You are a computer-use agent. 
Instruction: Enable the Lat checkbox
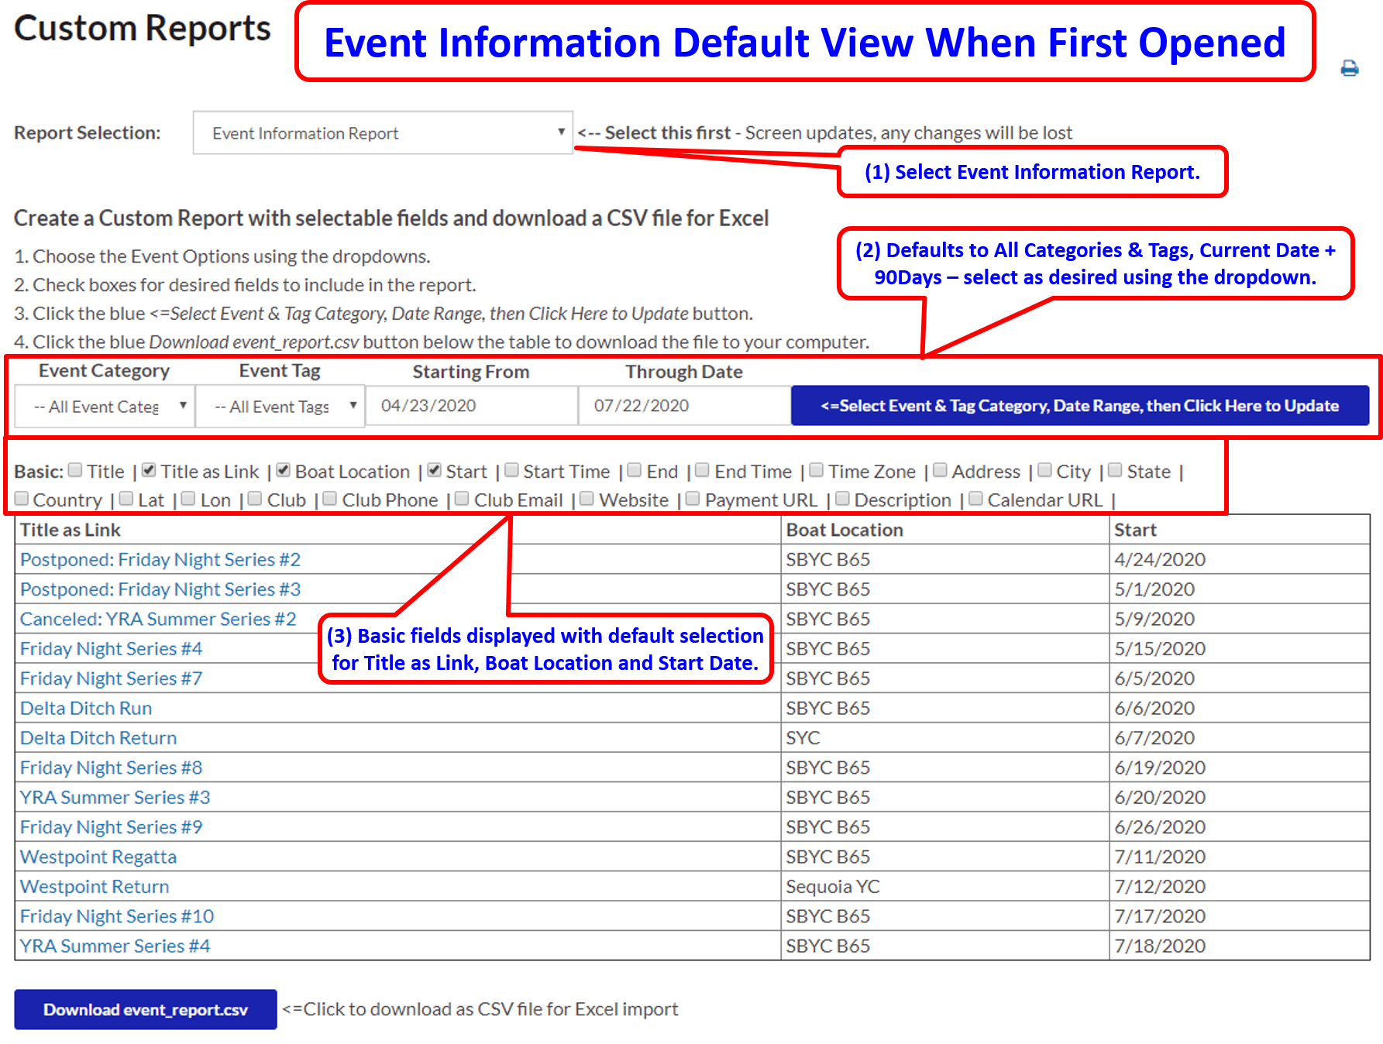[x=126, y=499]
